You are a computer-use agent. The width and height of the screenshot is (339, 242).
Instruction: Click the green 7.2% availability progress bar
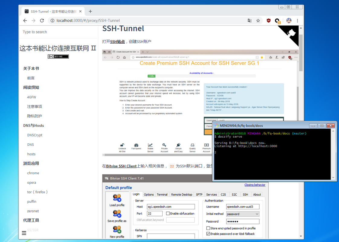(x=151, y=76)
